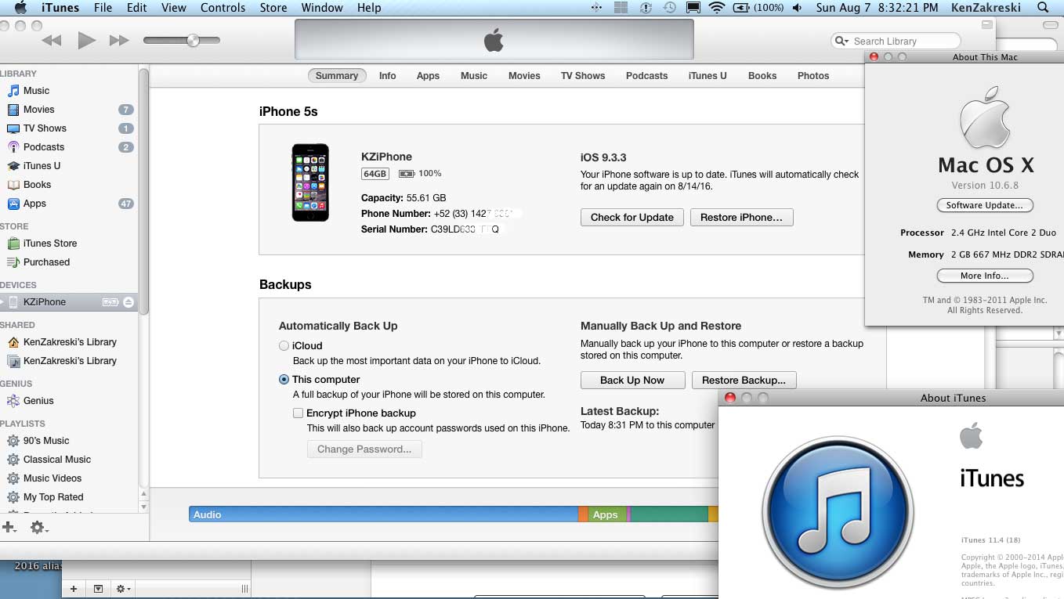Open the Search Library magnifier dropdown
Image resolution: width=1064 pixels, height=599 pixels.
[842, 41]
